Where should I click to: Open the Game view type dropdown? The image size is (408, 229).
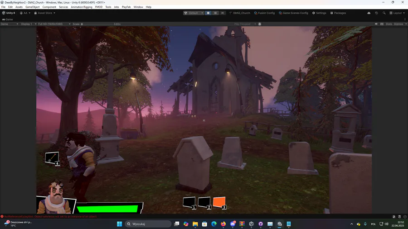pos(10,24)
